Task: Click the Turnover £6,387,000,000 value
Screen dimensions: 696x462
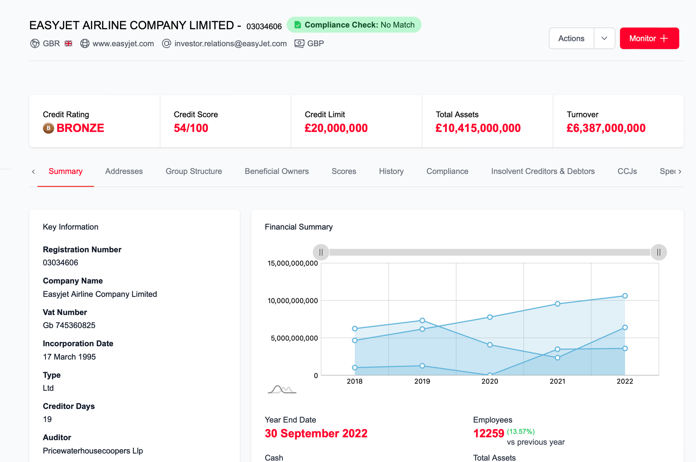Action: [606, 128]
